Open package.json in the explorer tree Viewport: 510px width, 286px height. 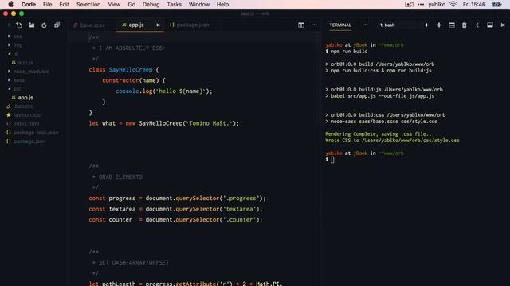29,141
